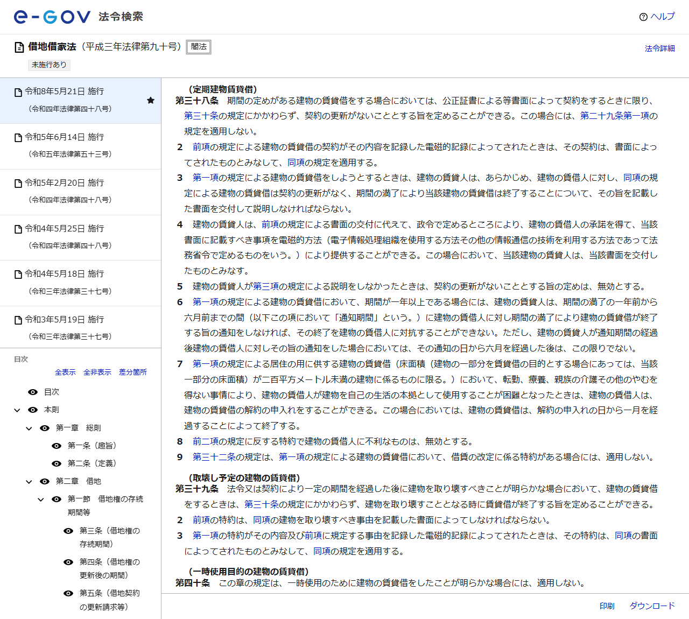
Task: Toggle eye icon for 第五条（借地契約の更新請求等）
Action: pos(68,593)
